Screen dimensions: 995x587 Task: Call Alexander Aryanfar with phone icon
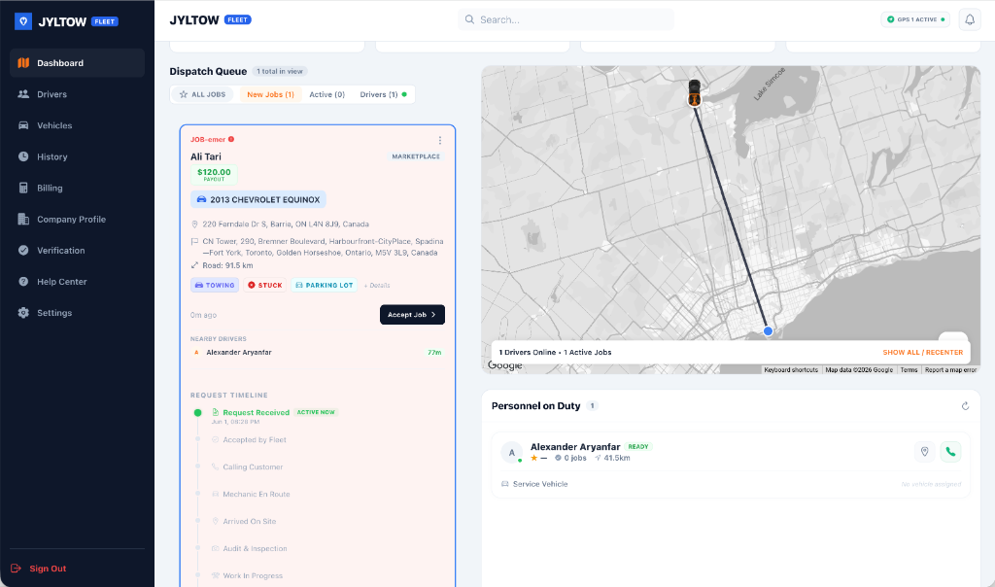point(950,452)
